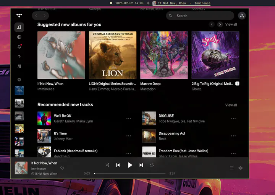Image resolution: width=275 pixels, height=195 pixels.
Task: Click the plus create playlist icon
Action: 19,80
